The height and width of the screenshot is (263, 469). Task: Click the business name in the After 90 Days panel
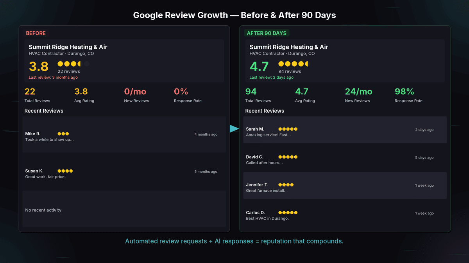[x=289, y=47]
